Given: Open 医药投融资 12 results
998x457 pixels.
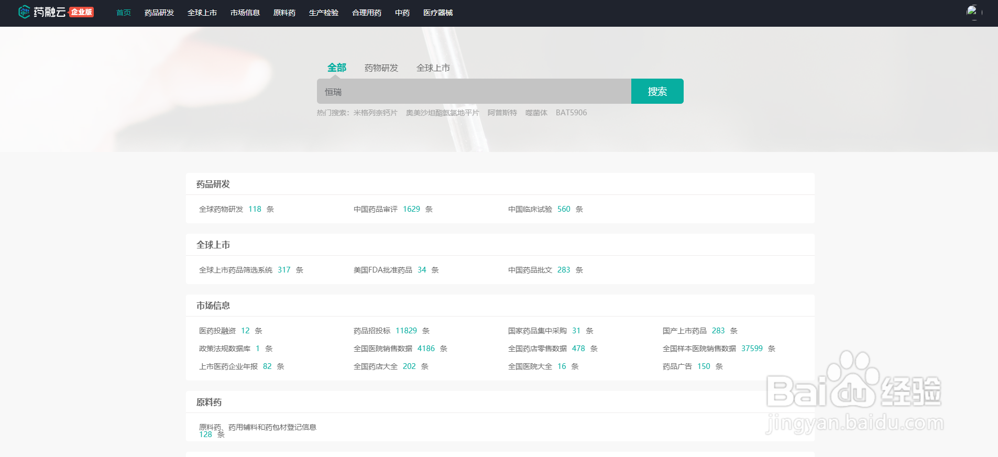Looking at the screenshot, I should pyautogui.click(x=231, y=331).
